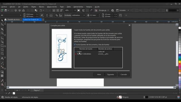Click the Atrás button

[x=99, y=75]
